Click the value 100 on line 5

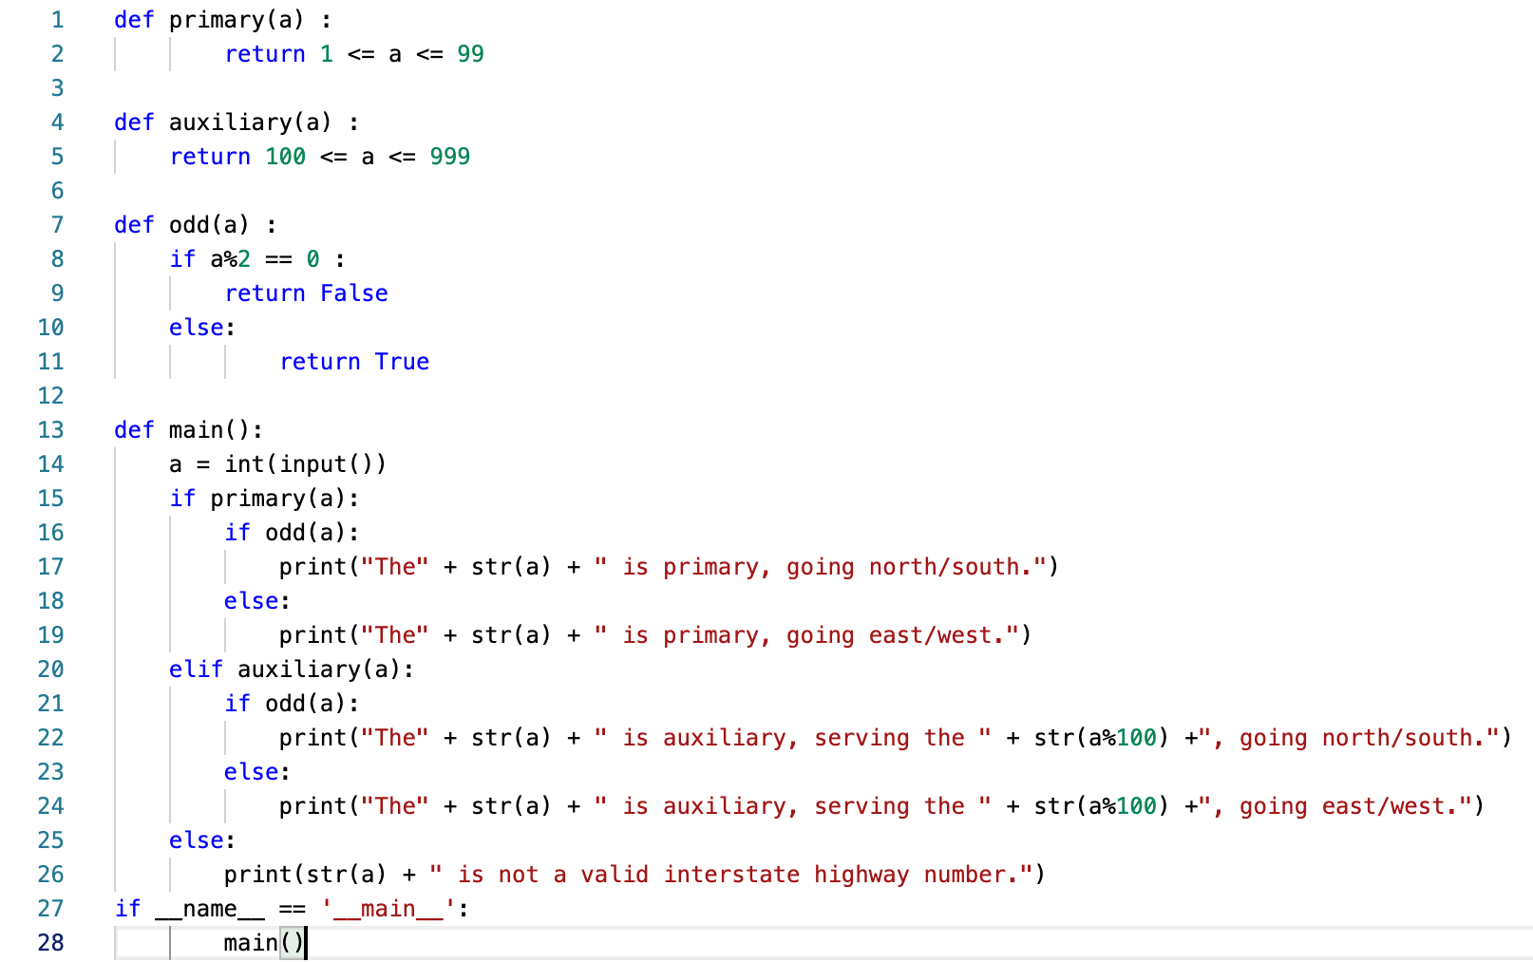(285, 157)
